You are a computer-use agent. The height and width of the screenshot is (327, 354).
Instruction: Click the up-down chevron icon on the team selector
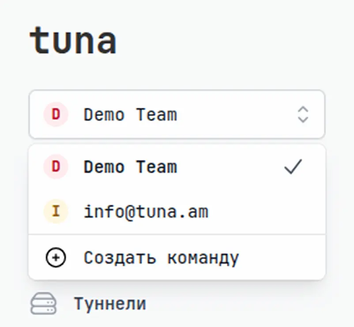[x=302, y=115]
